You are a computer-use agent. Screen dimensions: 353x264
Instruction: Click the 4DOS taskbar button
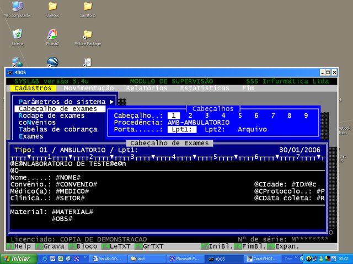tap(224, 259)
